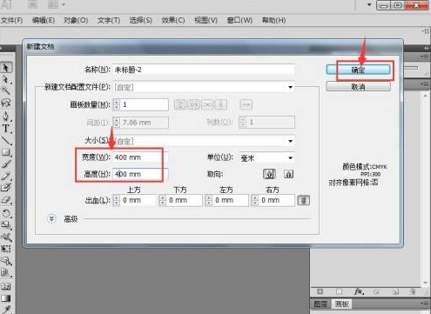The image size is (431, 314).
Task: Select the Lasso tool
Action: [6, 103]
